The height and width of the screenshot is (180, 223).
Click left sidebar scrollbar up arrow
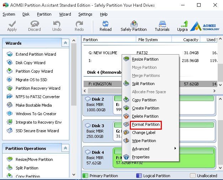(x=74, y=40)
